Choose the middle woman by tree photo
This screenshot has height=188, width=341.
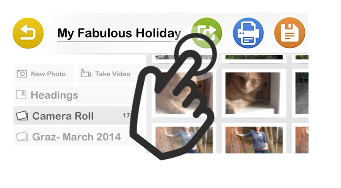(254, 140)
